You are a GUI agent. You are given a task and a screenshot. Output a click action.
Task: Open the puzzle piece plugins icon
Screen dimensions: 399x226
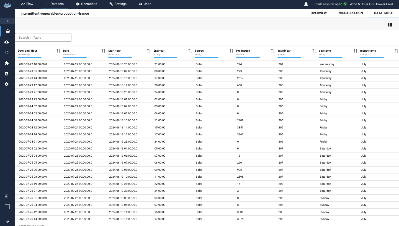tap(7, 63)
